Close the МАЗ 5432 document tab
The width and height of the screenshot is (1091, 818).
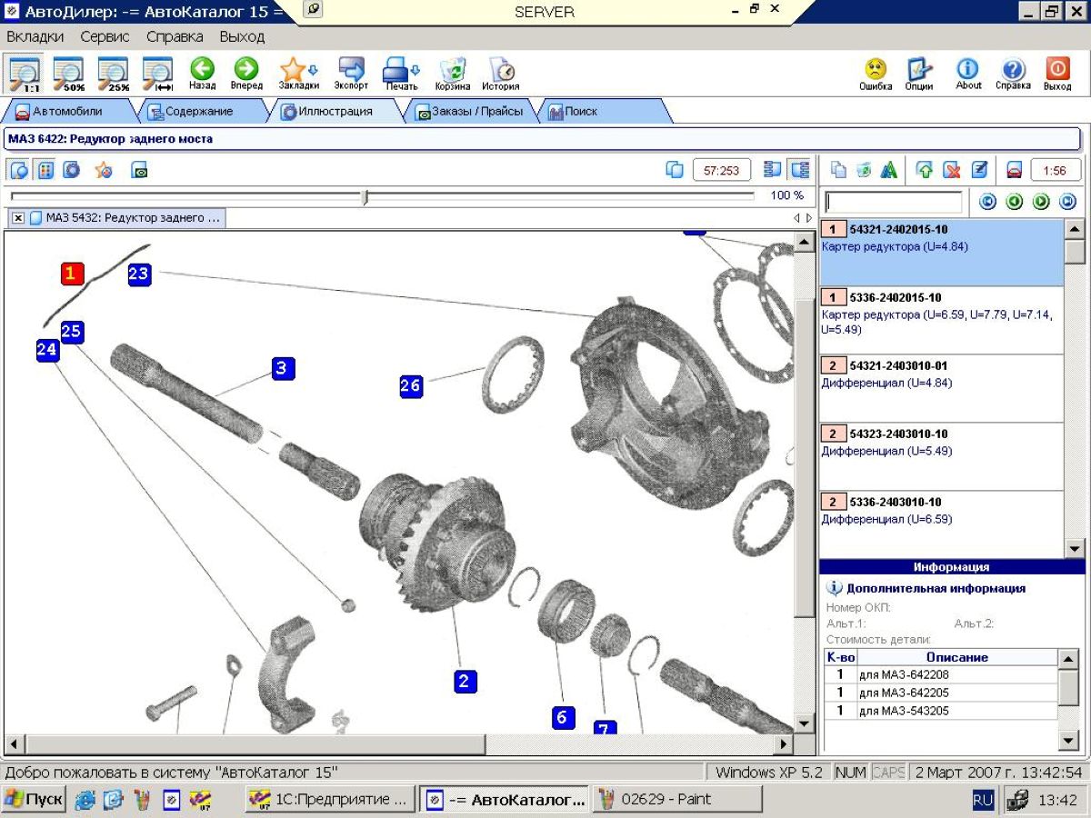point(18,218)
